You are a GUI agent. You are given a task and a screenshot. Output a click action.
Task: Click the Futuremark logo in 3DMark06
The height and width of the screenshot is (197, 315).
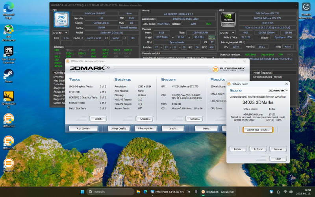tap(229, 69)
